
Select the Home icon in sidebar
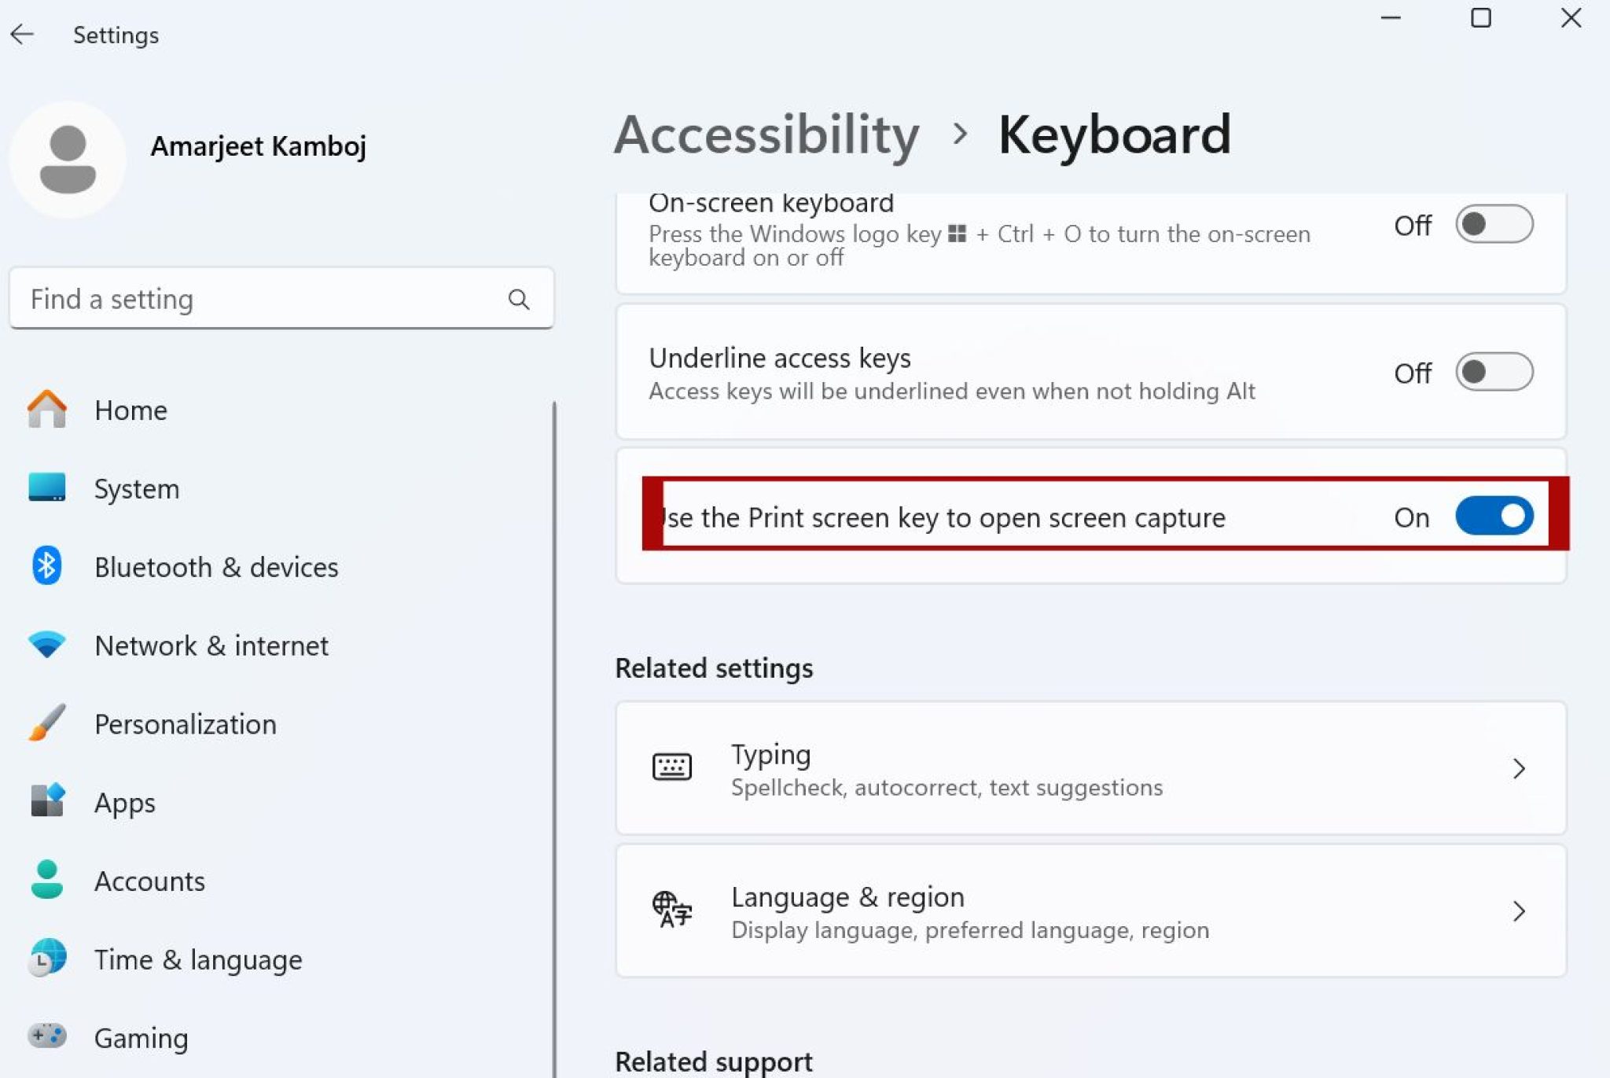point(47,410)
